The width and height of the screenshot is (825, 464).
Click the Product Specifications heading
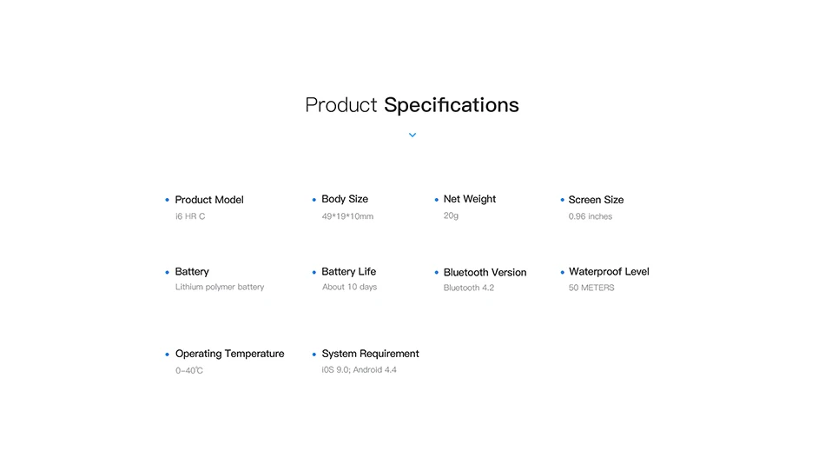click(412, 105)
